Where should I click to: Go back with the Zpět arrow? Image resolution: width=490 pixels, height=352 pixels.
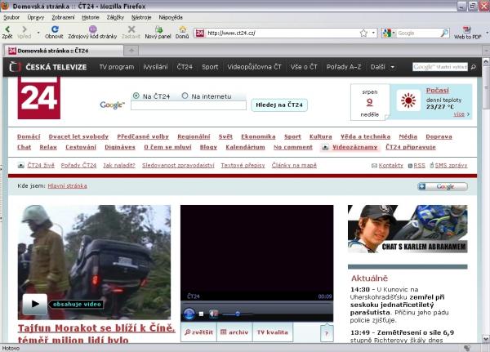coord(7,29)
